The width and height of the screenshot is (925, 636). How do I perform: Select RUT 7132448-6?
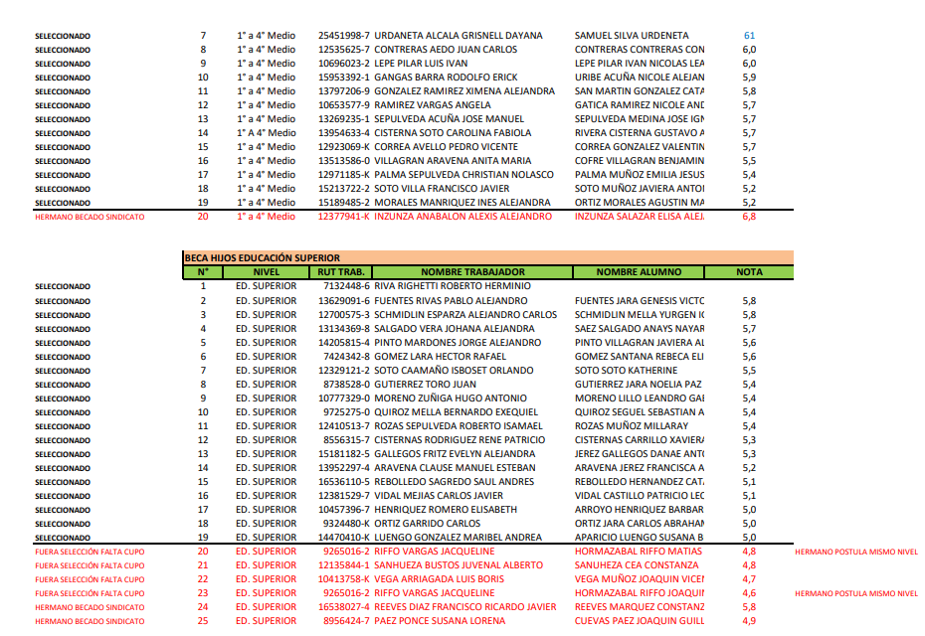pyautogui.click(x=347, y=286)
